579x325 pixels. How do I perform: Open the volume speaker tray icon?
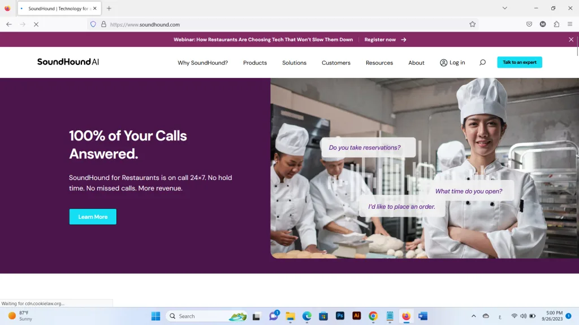tap(523, 316)
